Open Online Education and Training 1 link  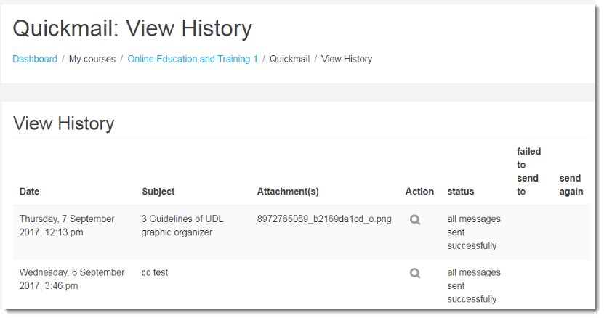[193, 60]
